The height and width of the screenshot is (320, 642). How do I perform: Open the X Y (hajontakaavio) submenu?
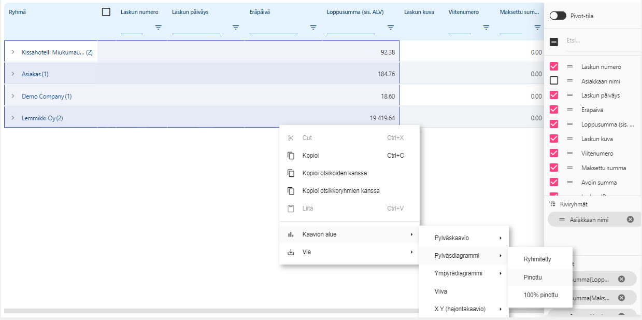464,309
